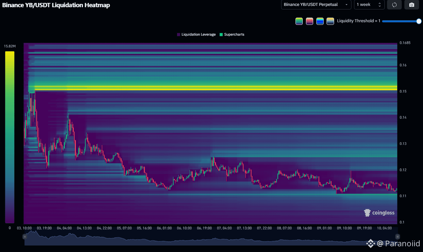This screenshot has width=423, height=252.
Task: Click the 07, 22:00 time axis label
Action: (265, 228)
